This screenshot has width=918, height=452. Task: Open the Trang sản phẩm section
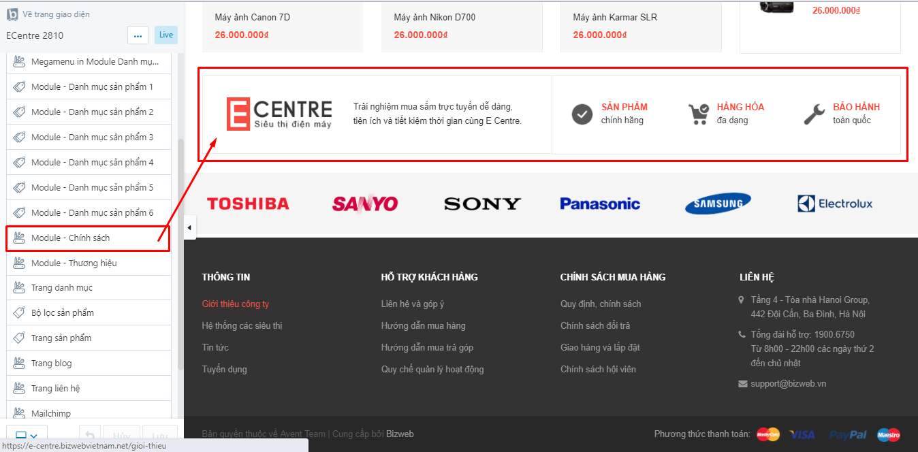(x=89, y=338)
